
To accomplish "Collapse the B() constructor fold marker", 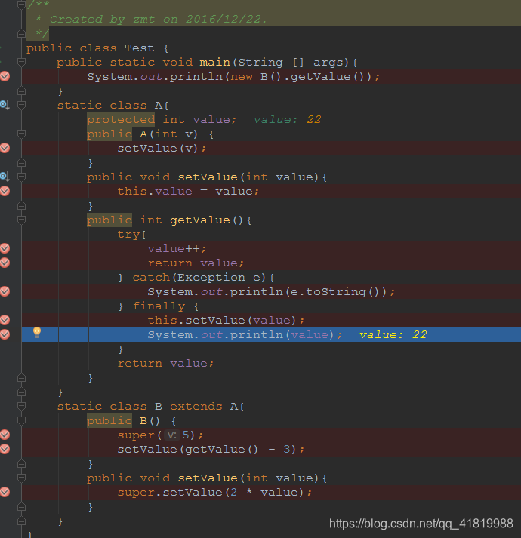I will (21, 420).
